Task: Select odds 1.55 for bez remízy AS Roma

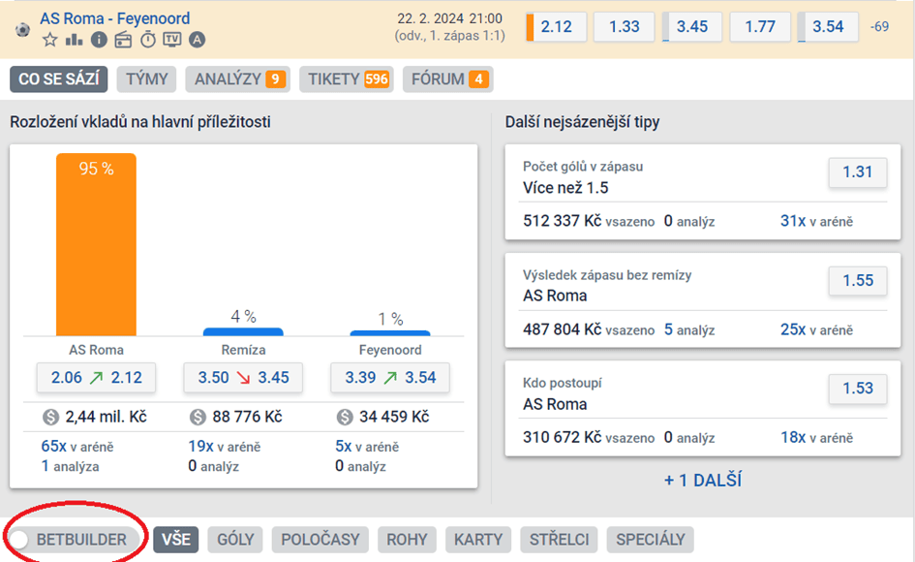Action: pos(858,280)
